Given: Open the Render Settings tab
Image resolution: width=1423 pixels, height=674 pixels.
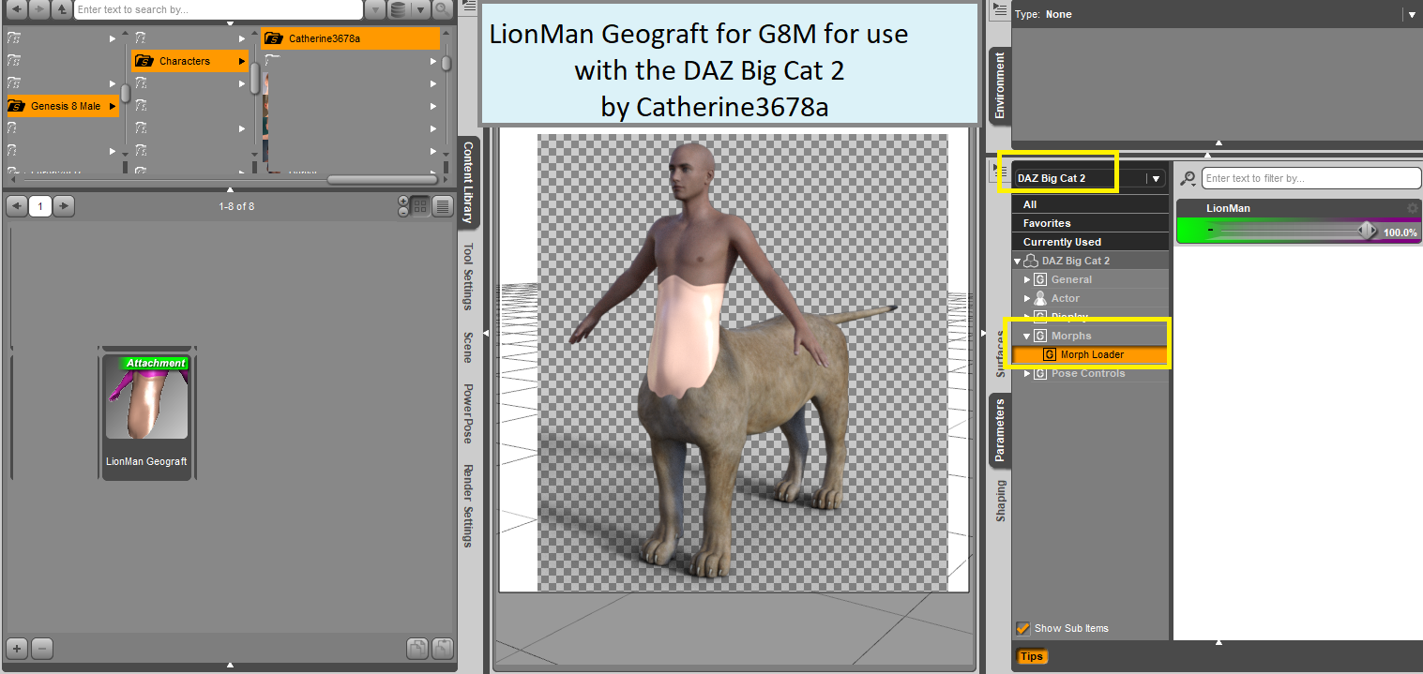Looking at the screenshot, I should [468, 505].
